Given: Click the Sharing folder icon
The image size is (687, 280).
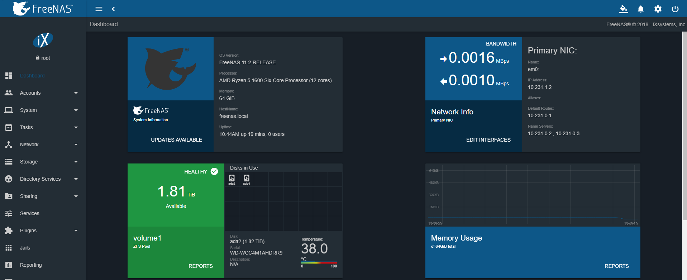Looking at the screenshot, I should click(9, 196).
